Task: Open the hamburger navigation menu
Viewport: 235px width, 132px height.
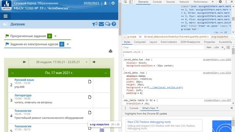Action: tap(6, 16)
